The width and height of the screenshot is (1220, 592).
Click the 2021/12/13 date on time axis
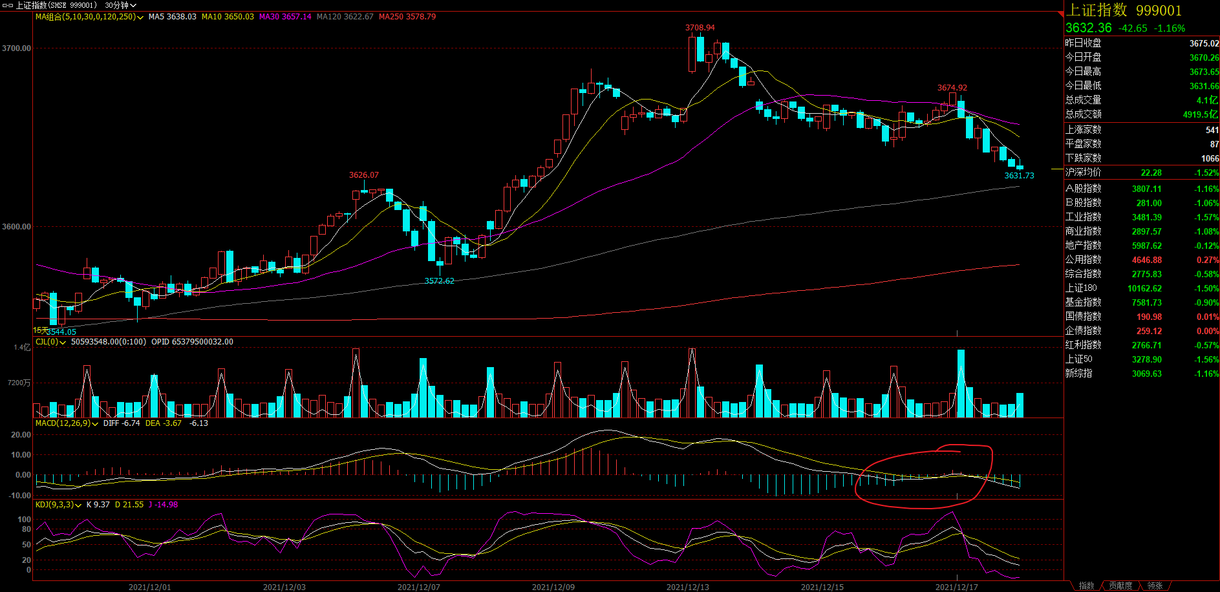tap(687, 587)
